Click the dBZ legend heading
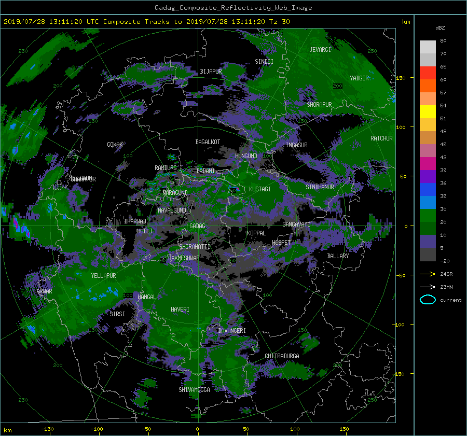Screen dimensions: 467x436 (x=440, y=28)
